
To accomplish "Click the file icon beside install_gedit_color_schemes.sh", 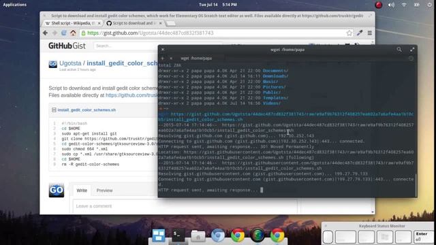I will point(54,110).
